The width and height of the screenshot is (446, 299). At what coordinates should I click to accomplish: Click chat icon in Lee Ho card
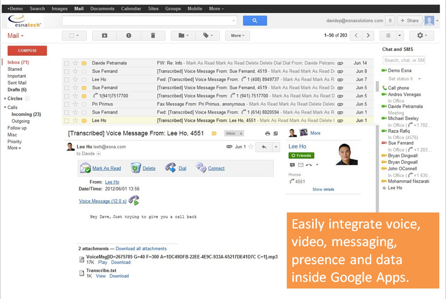pyautogui.click(x=292, y=165)
